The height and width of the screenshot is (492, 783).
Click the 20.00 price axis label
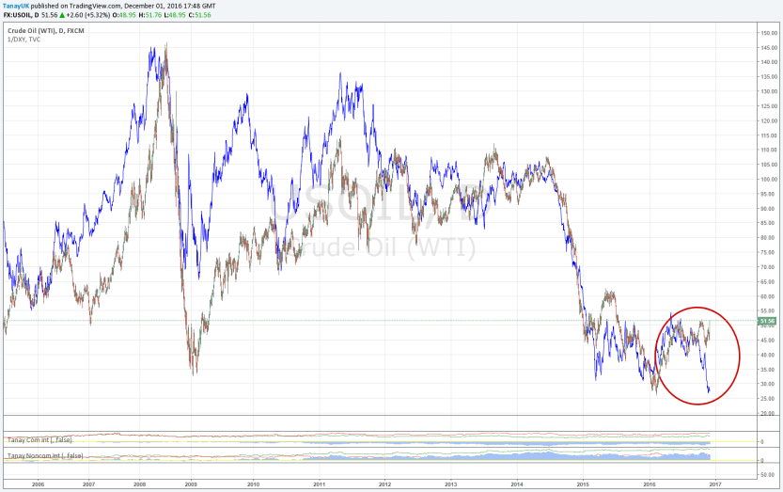[769, 414]
